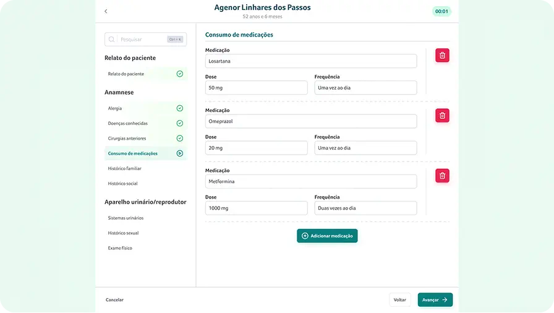
Task: Open the Exame físico item
Action: [x=120, y=248]
